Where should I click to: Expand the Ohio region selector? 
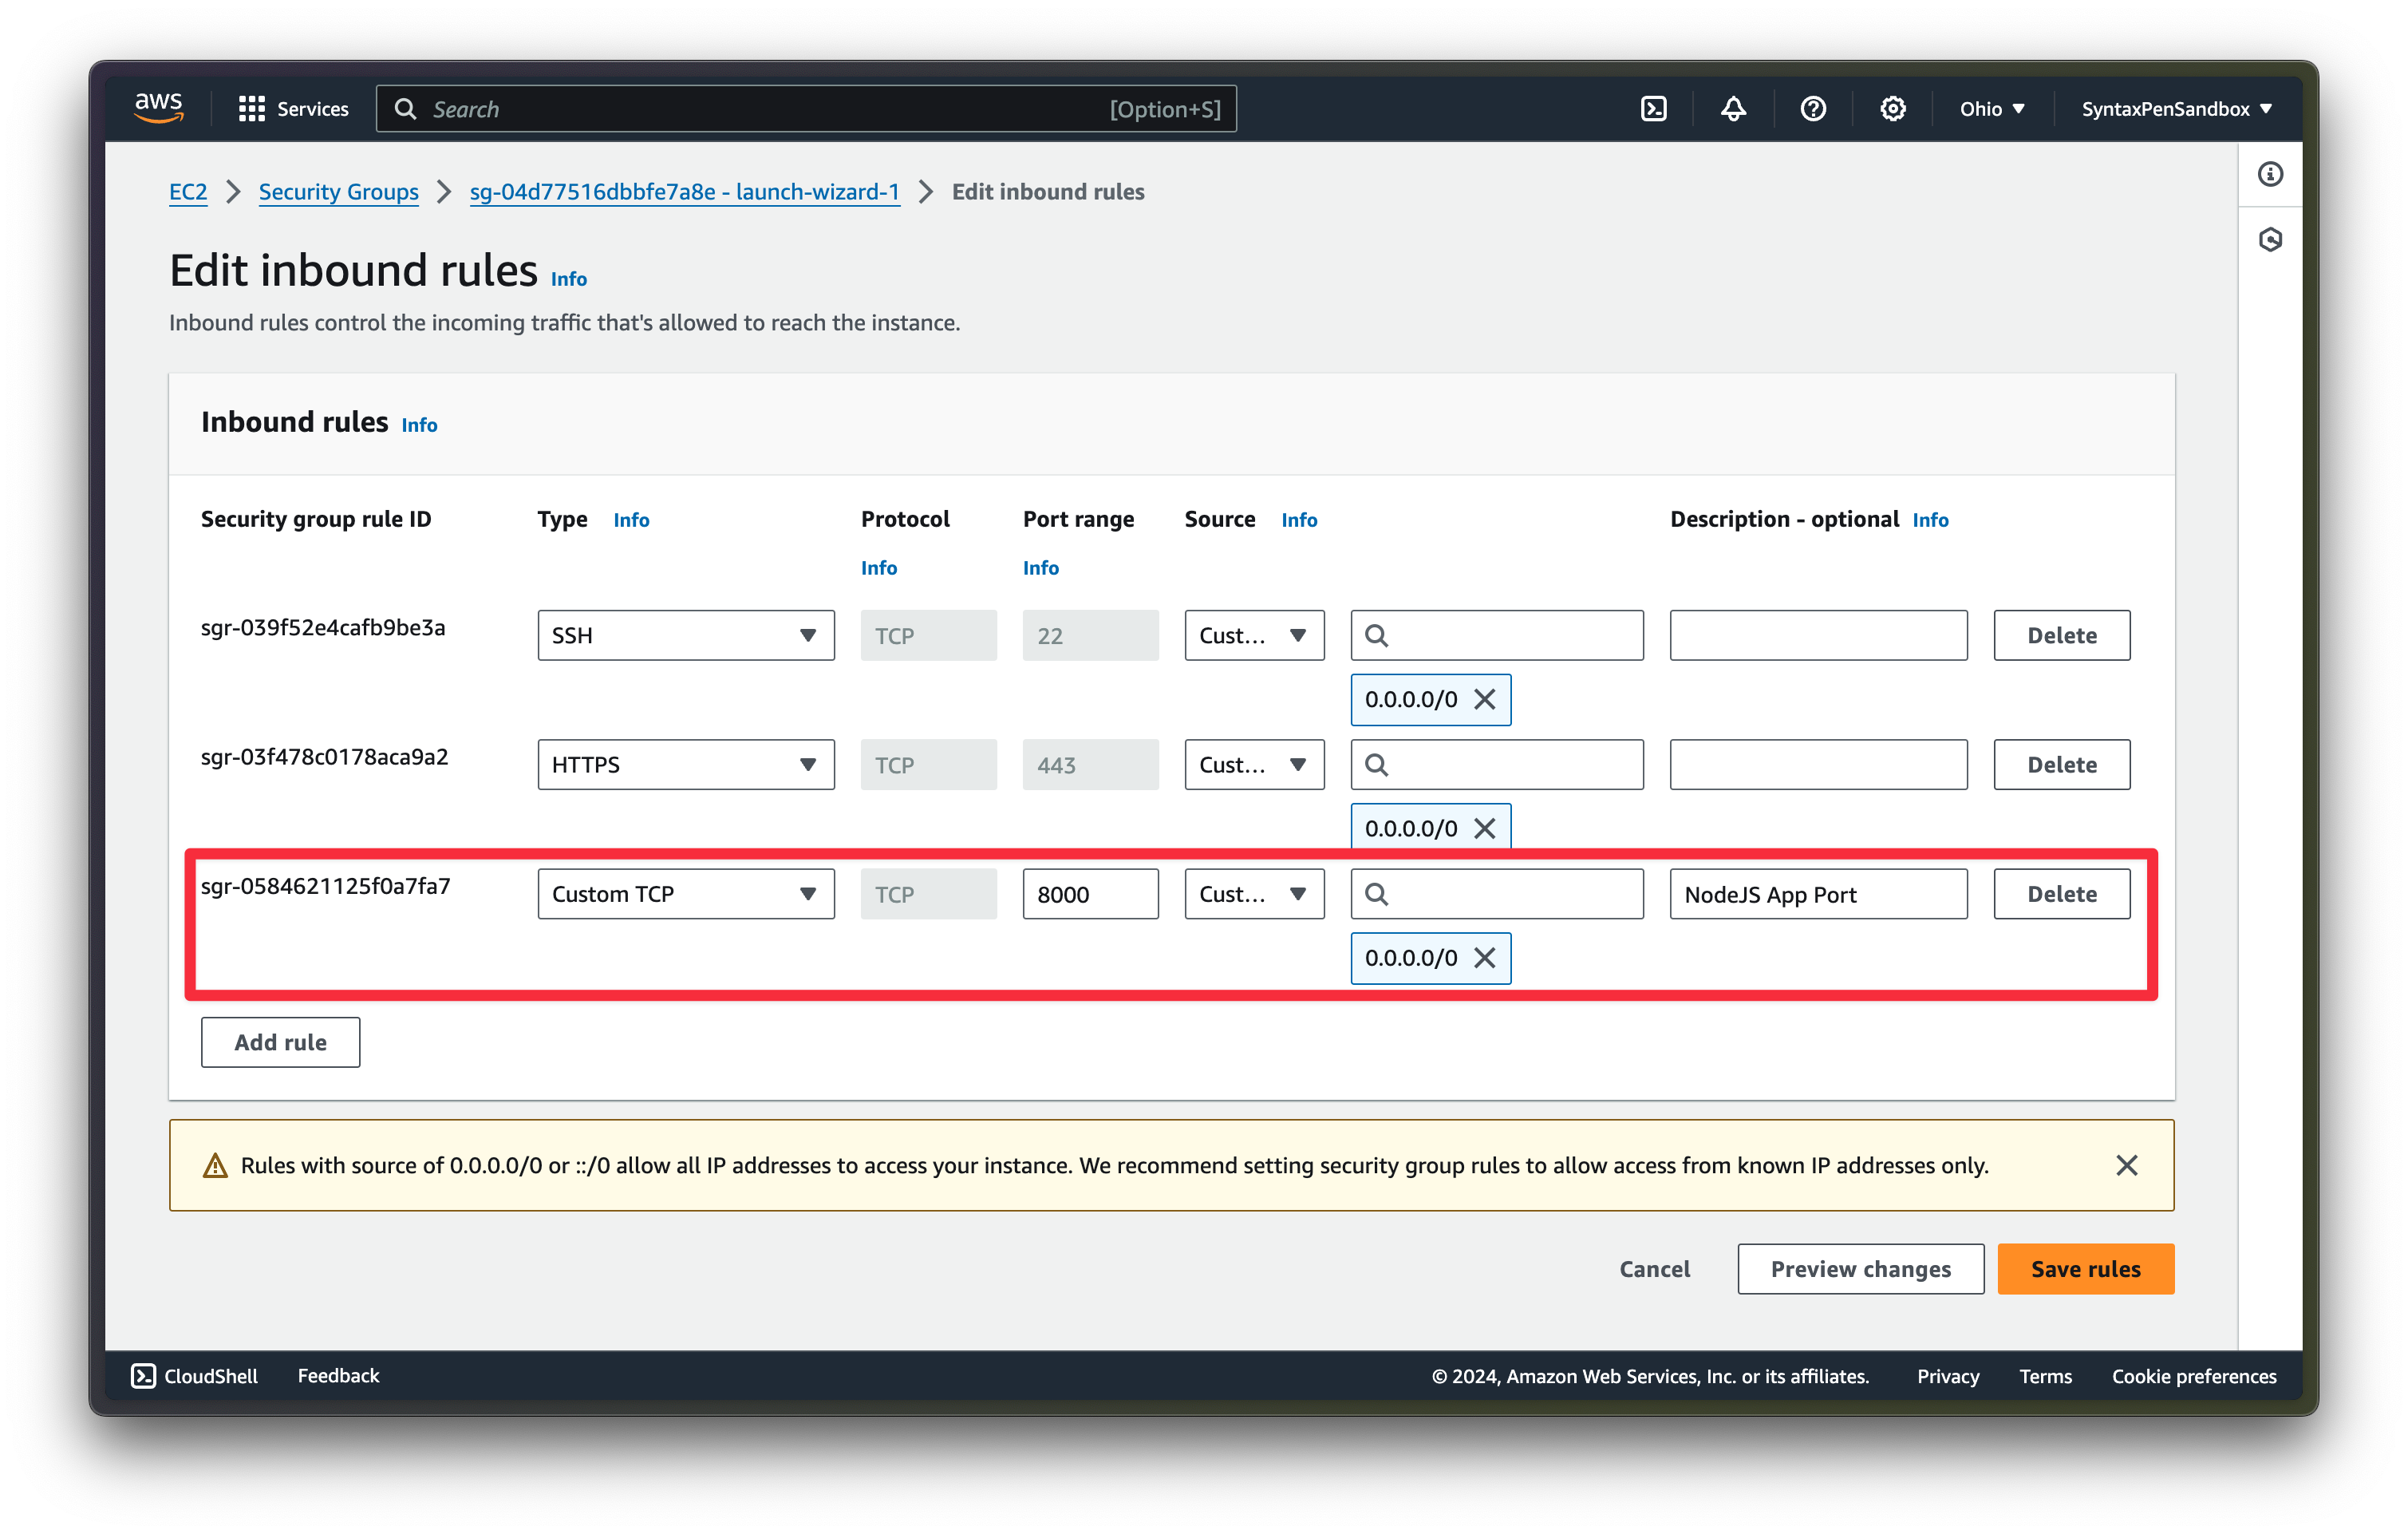pyautogui.click(x=1991, y=108)
